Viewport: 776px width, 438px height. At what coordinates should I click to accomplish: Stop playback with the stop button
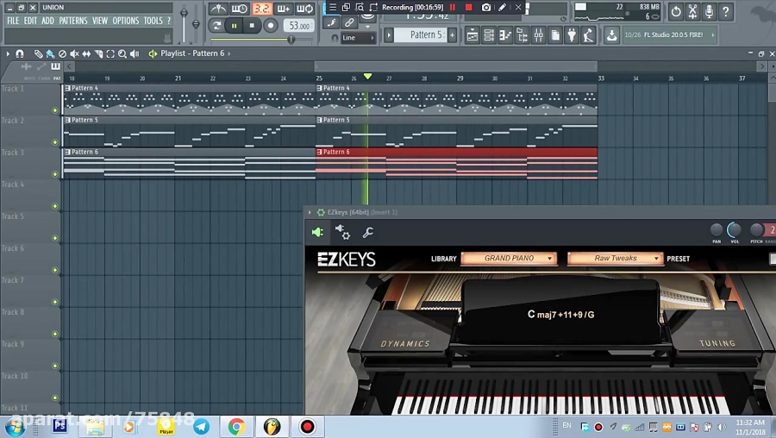click(x=252, y=25)
